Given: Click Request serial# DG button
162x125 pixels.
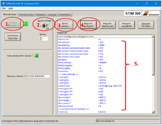Looking at the screenshot, I should click(127, 25).
